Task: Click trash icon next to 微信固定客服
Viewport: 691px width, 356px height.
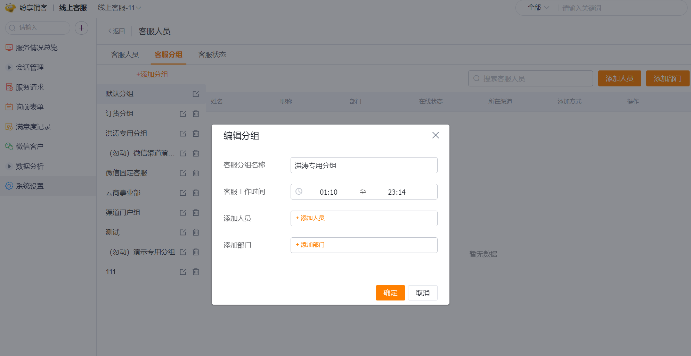Action: (x=196, y=173)
